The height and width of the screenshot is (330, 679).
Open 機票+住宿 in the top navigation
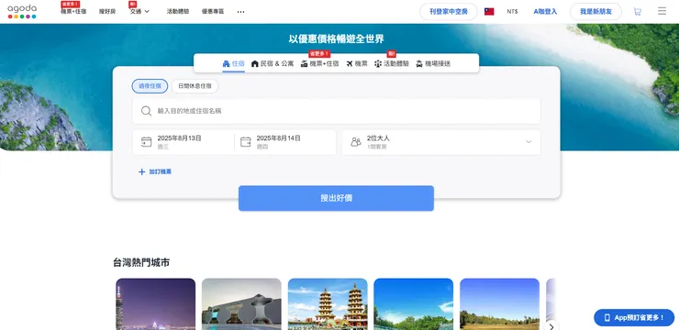click(x=73, y=12)
